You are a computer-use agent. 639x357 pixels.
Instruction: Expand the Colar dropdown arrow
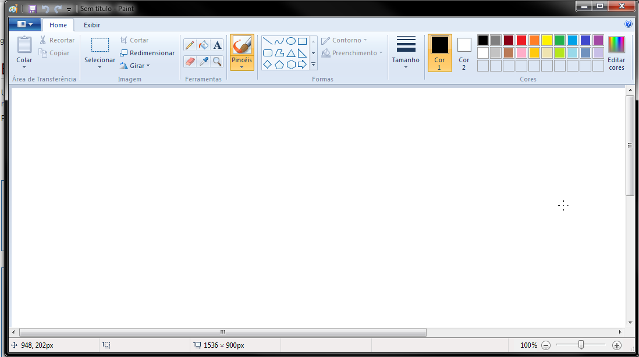24,67
